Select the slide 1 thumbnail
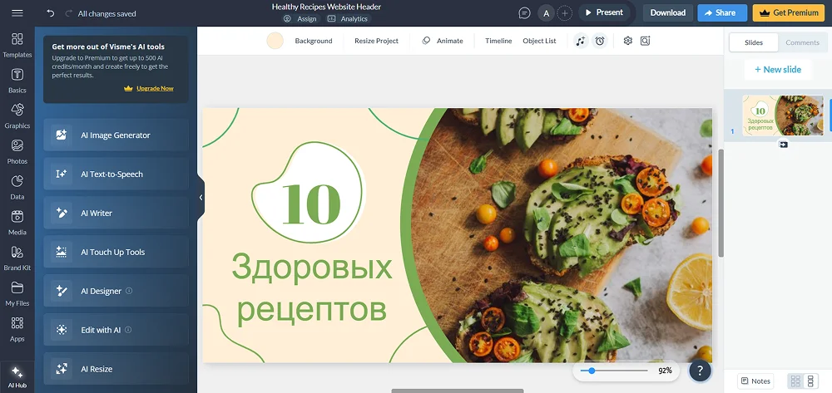Image resolution: width=832 pixels, height=393 pixels. [782, 115]
